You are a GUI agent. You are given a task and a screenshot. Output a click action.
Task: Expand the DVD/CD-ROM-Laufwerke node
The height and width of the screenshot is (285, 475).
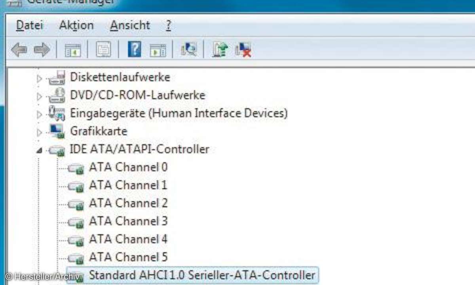tap(39, 96)
